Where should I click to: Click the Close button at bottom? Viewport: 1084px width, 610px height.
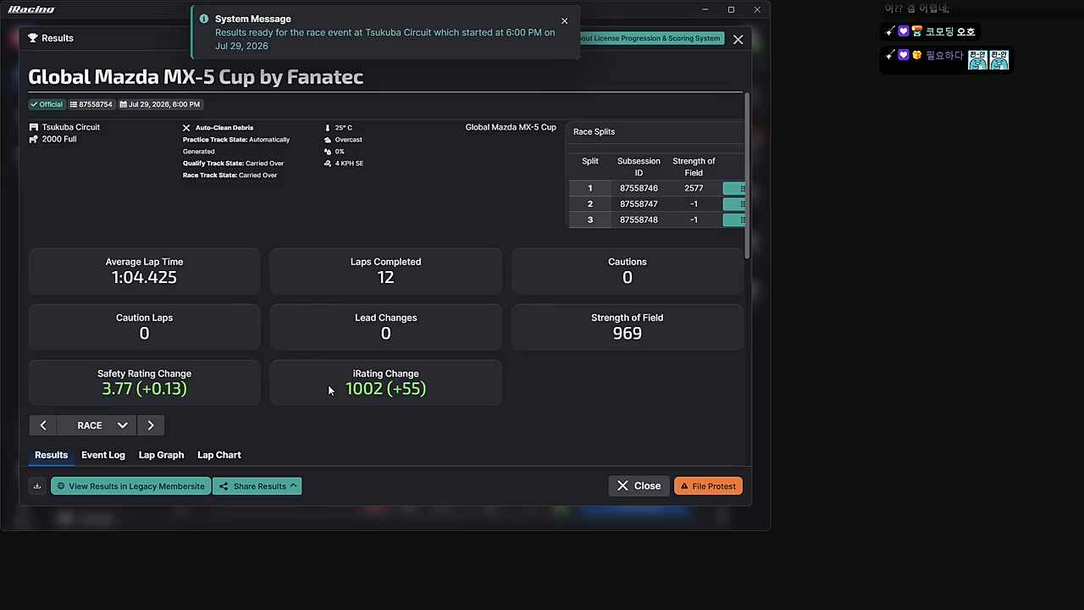point(639,486)
